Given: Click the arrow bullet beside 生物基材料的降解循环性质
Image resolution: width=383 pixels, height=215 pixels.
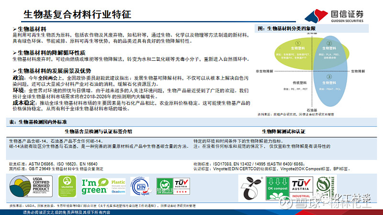Looking at the screenshot, I should [14, 53].
